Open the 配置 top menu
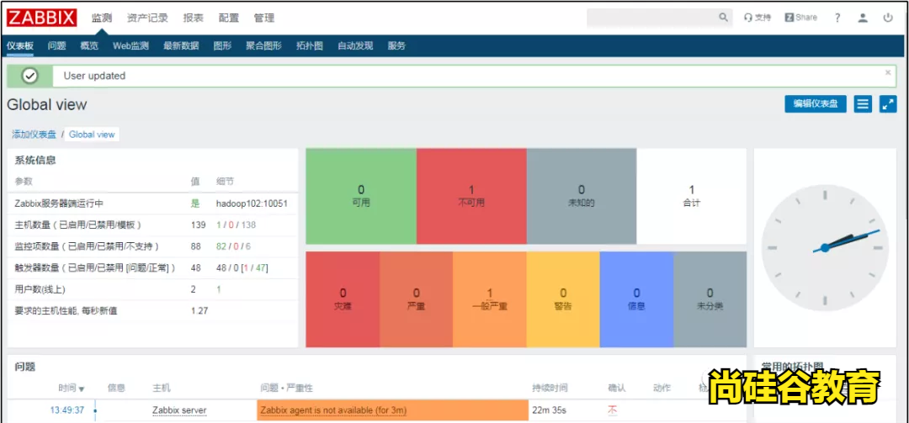The image size is (909, 423). click(x=228, y=18)
